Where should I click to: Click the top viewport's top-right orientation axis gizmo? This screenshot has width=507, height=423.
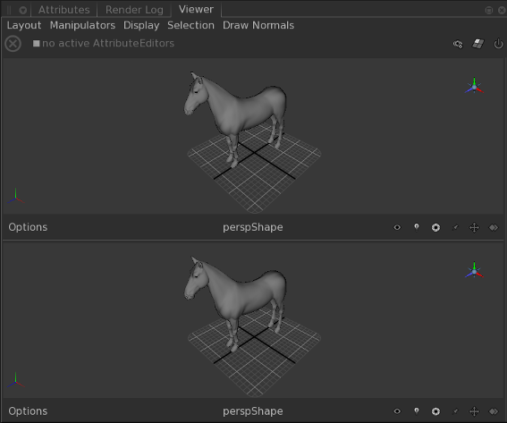(x=474, y=86)
